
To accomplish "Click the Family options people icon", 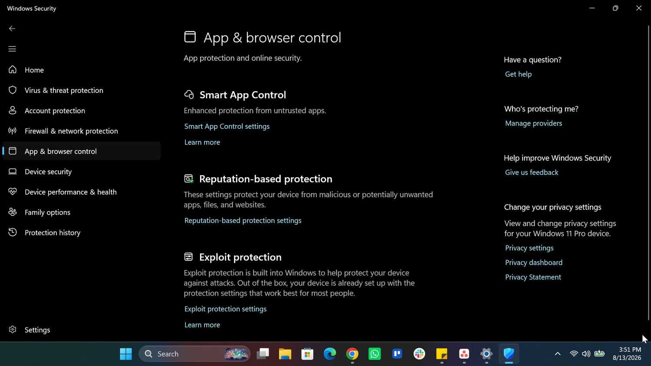I will [13, 212].
